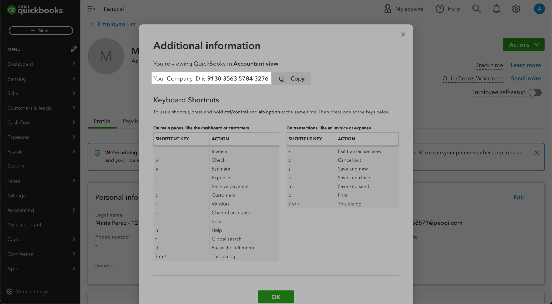
Task: Click the QuickBooks logo
Action: click(35, 10)
